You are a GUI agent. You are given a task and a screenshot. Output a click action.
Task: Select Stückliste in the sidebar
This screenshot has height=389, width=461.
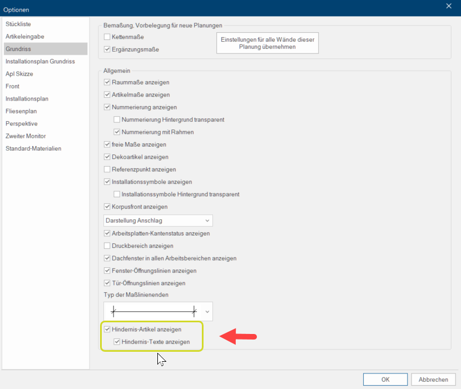point(18,24)
